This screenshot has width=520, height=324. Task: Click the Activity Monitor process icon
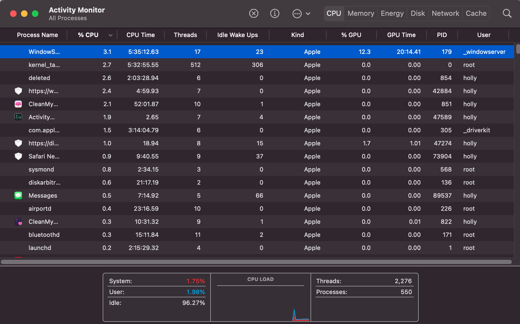pyautogui.click(x=18, y=117)
